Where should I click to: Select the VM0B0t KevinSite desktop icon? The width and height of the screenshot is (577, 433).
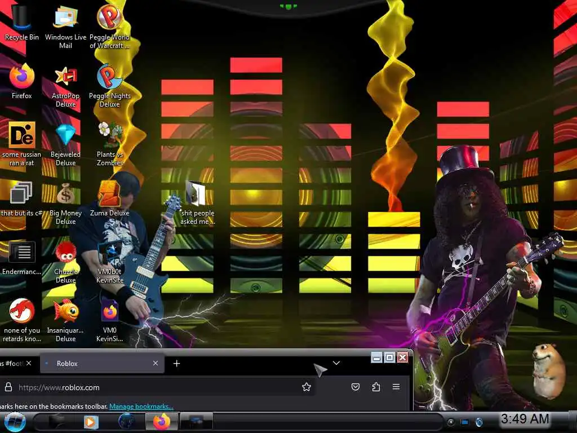[x=110, y=262]
